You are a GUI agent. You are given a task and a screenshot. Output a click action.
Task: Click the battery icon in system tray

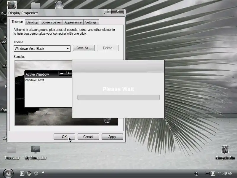(x=207, y=174)
